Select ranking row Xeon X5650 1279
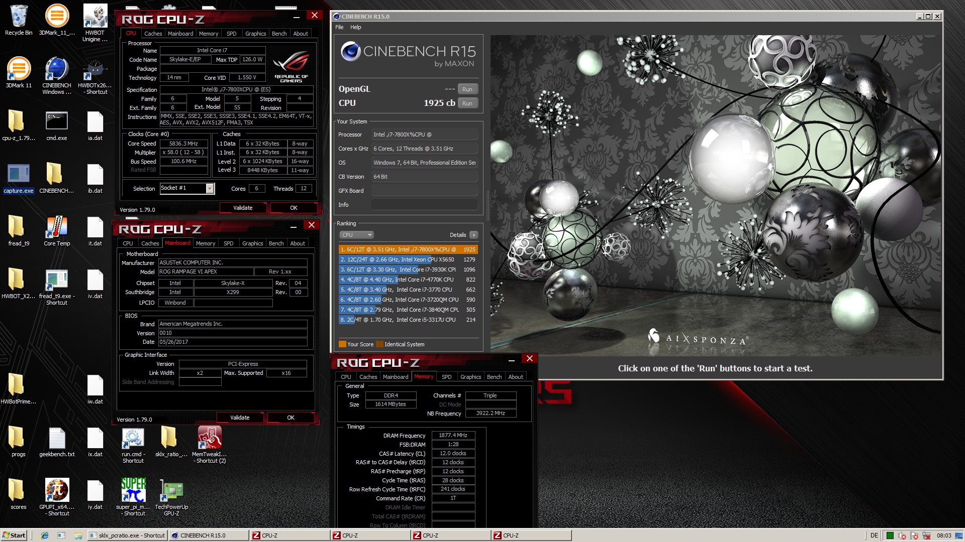This screenshot has height=542, width=965. (408, 259)
